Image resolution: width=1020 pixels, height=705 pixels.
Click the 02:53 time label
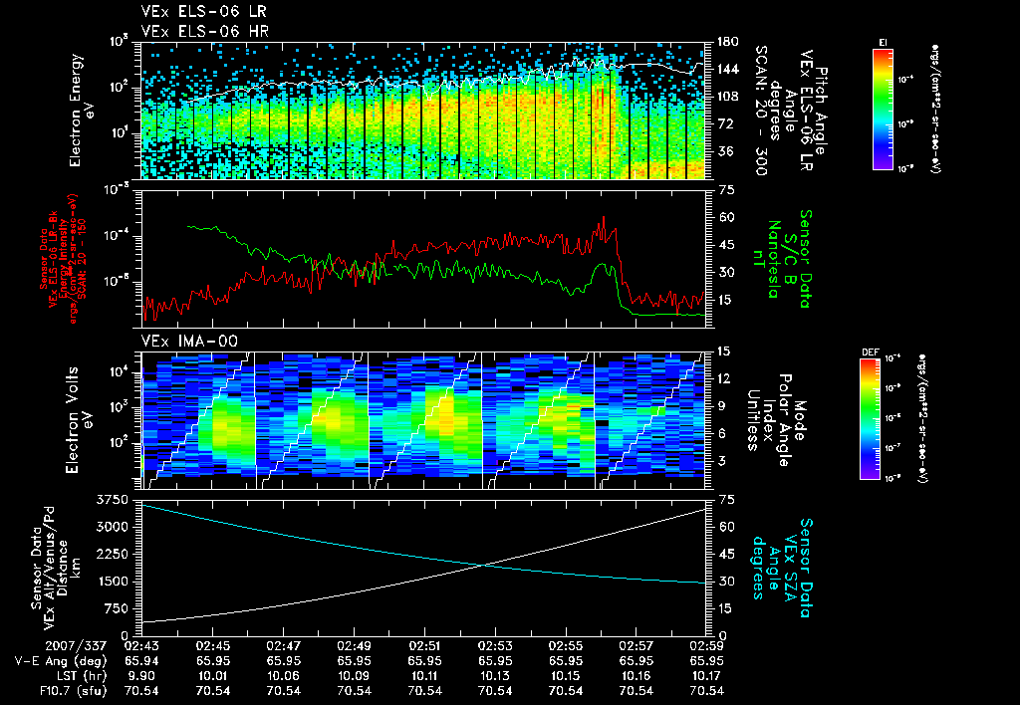[495, 646]
